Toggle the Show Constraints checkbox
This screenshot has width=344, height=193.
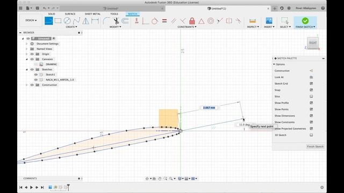[311, 122]
